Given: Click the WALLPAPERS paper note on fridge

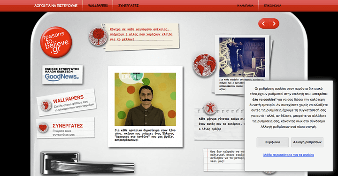Looking at the screenshot, I should 66,102.
